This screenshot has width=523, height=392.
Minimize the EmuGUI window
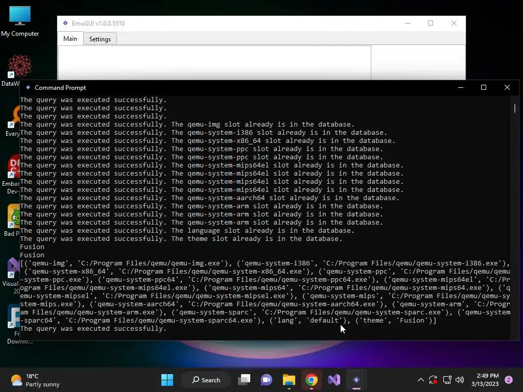[x=408, y=23]
